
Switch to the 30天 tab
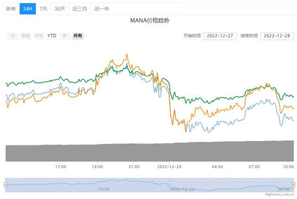click(60, 9)
